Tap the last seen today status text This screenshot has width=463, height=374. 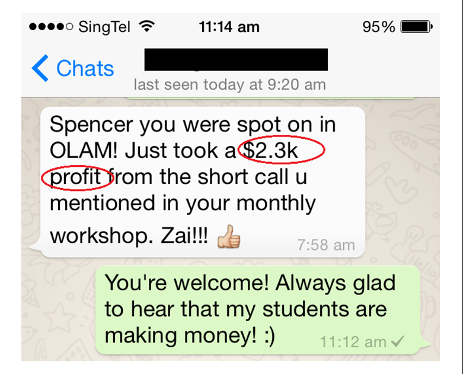(x=230, y=84)
